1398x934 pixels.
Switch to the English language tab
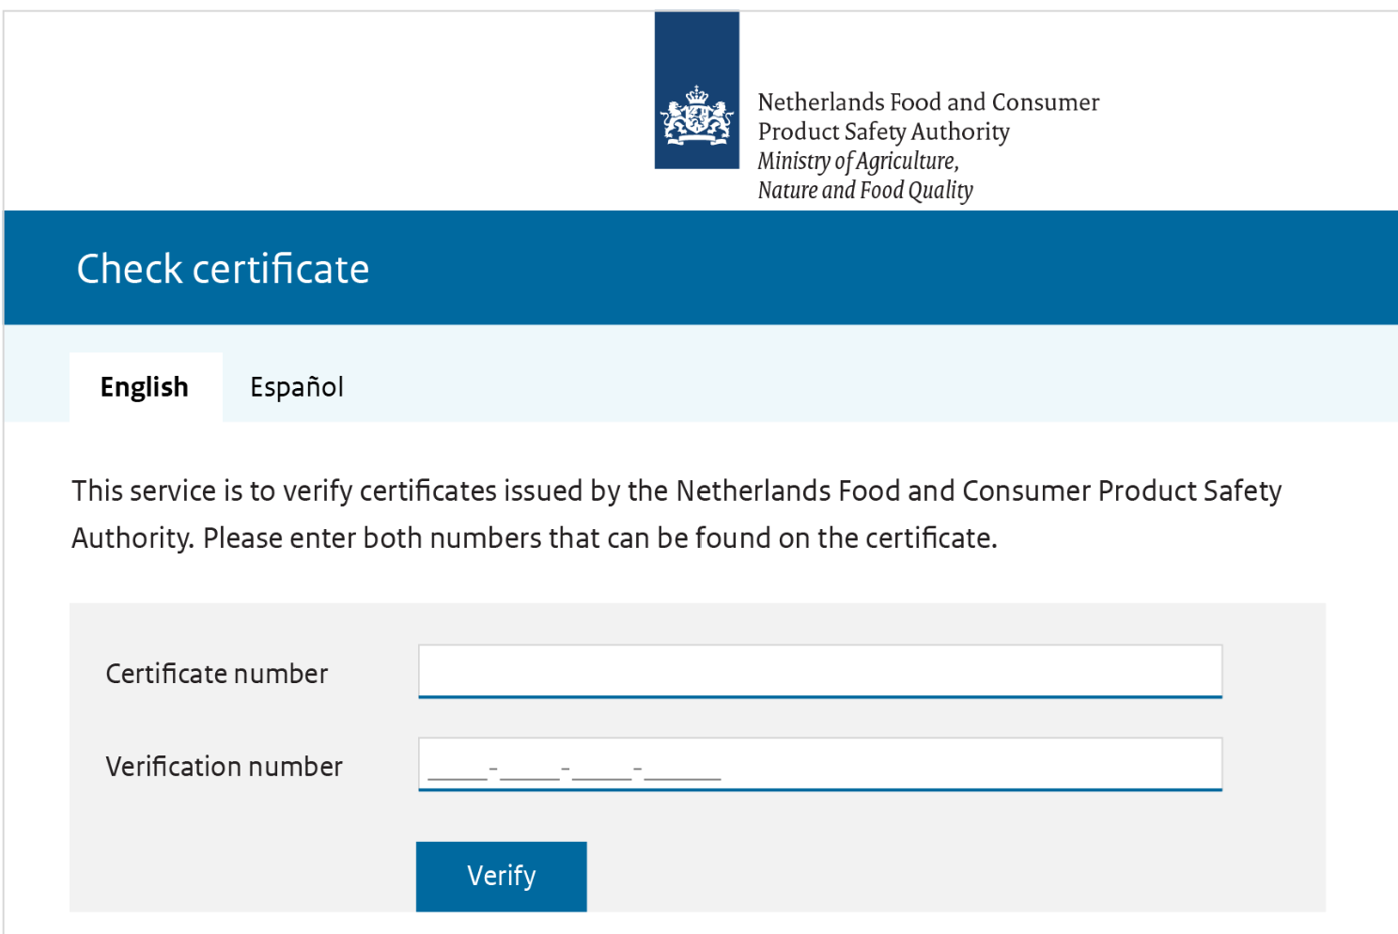[x=146, y=387]
